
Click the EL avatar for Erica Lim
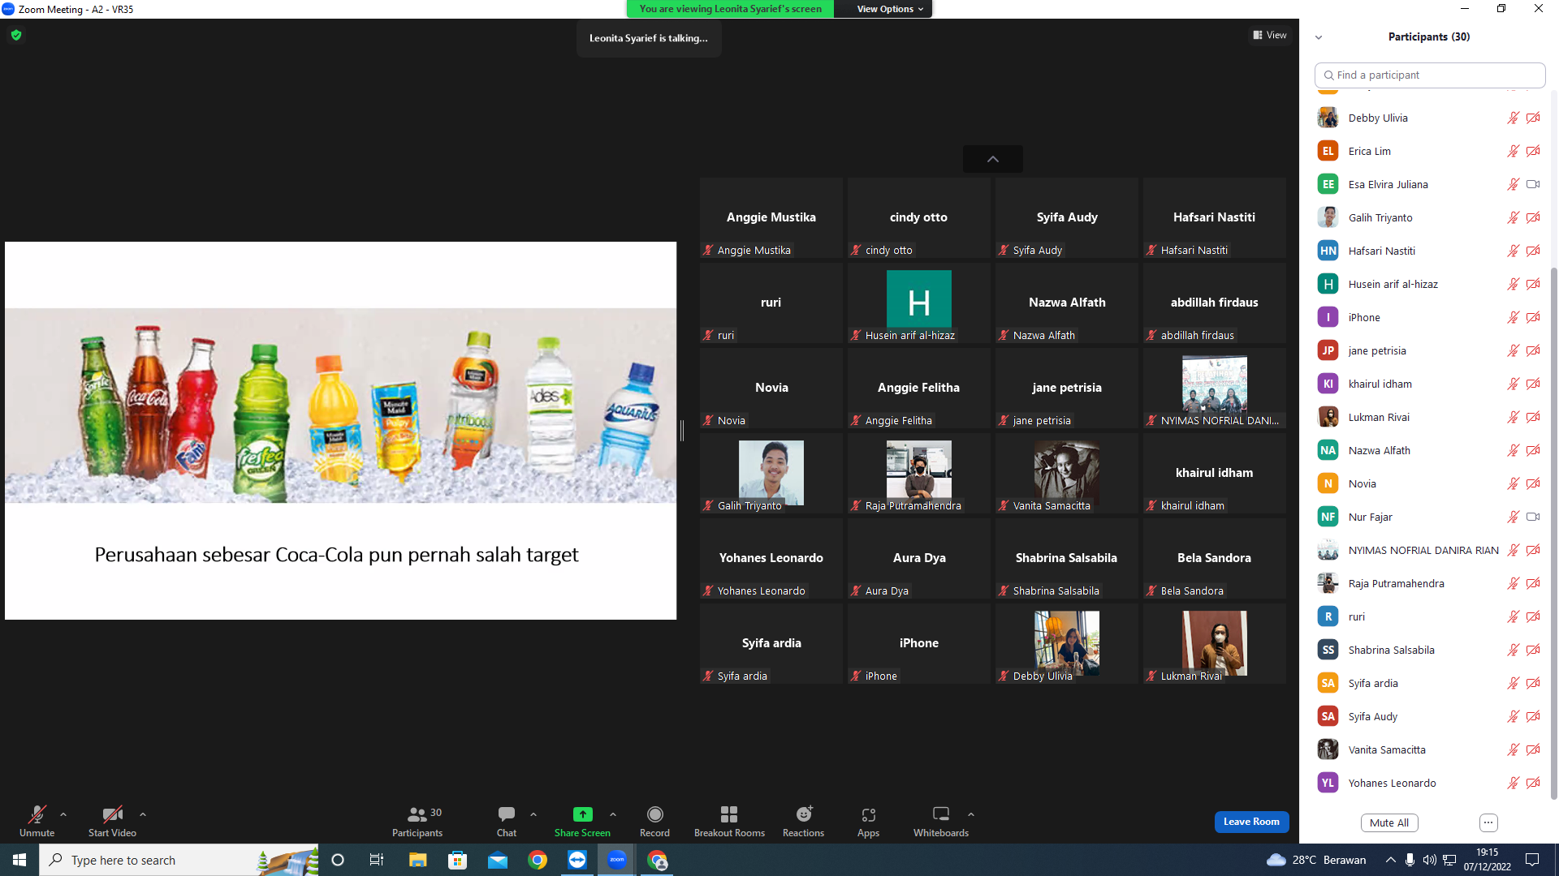pos(1328,151)
